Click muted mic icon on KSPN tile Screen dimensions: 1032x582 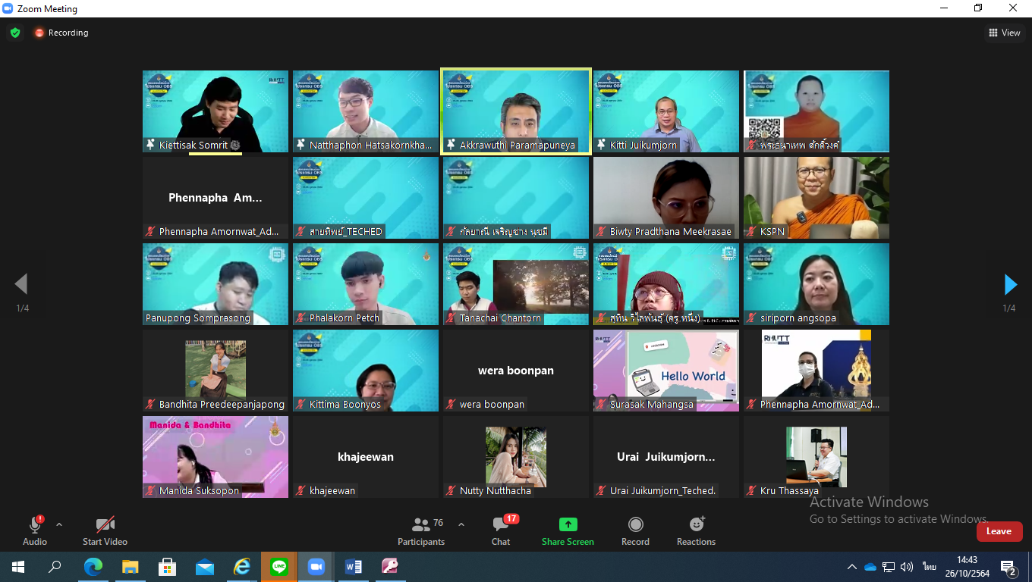pos(752,232)
